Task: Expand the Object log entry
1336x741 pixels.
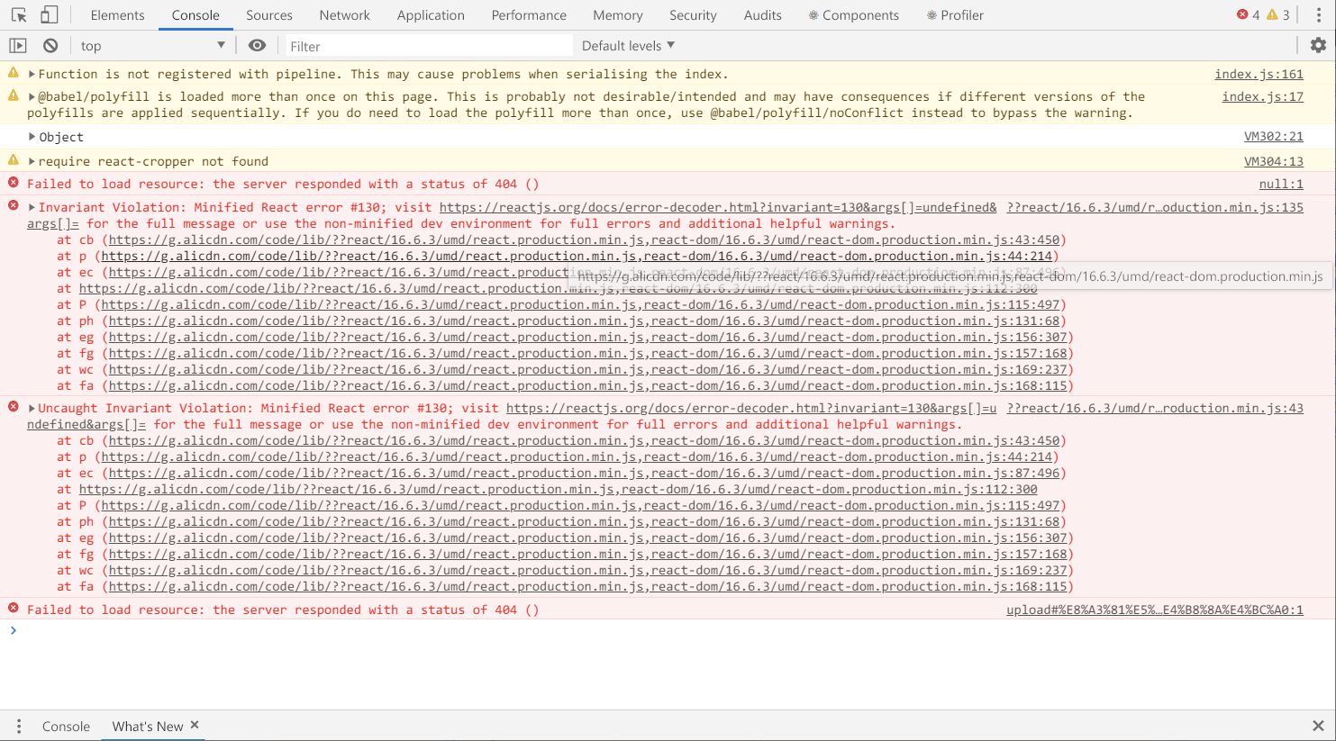Action: [32, 137]
